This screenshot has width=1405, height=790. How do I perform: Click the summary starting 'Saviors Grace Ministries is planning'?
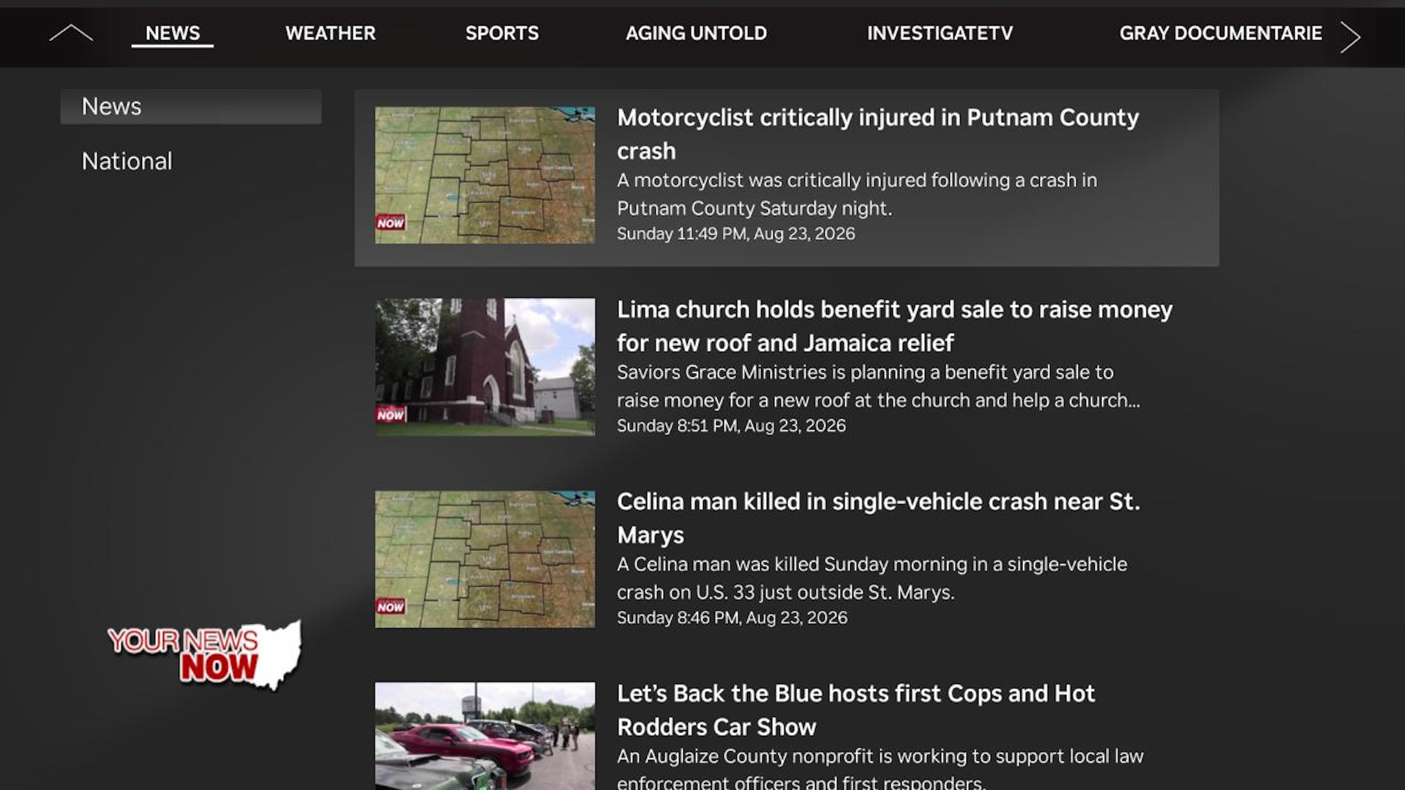pos(878,386)
